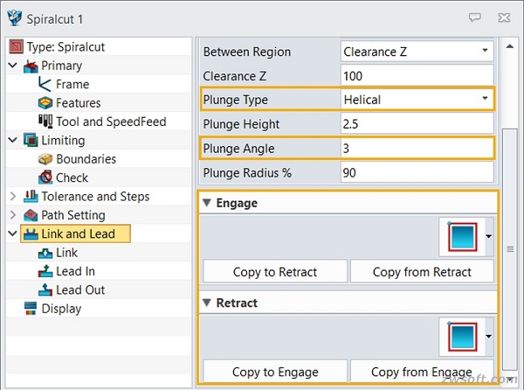Open the Display settings icon
Viewport: 524px width, 390px height.
[x=31, y=309]
